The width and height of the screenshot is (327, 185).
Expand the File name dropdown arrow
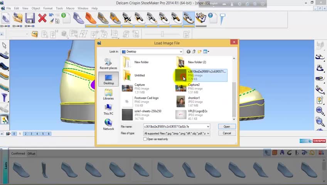click(208, 126)
